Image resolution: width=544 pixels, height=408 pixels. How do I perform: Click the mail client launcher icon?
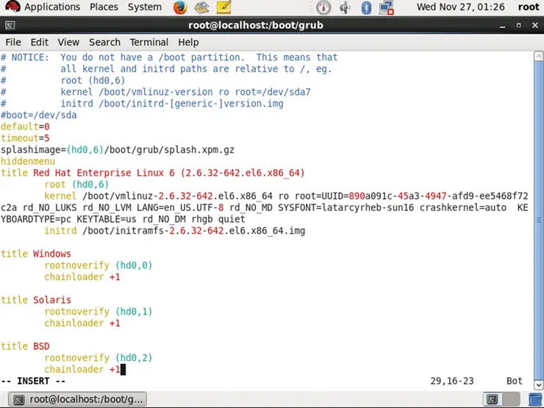(x=202, y=7)
